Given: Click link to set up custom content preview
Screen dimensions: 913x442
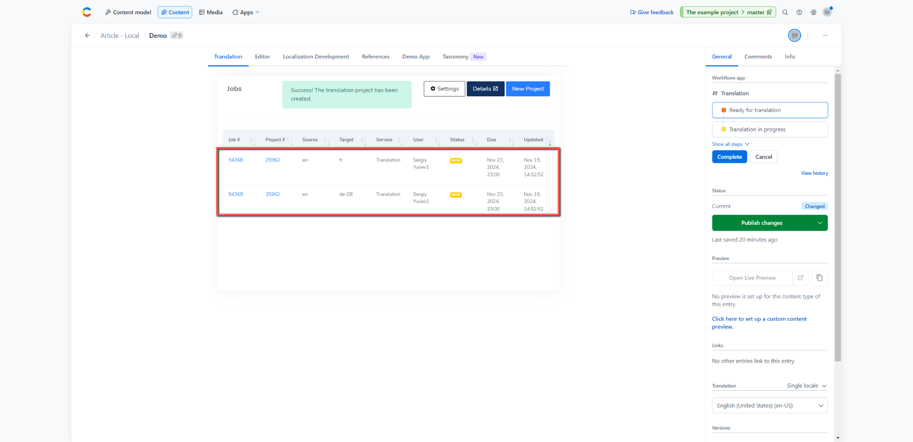Looking at the screenshot, I should pos(759,322).
